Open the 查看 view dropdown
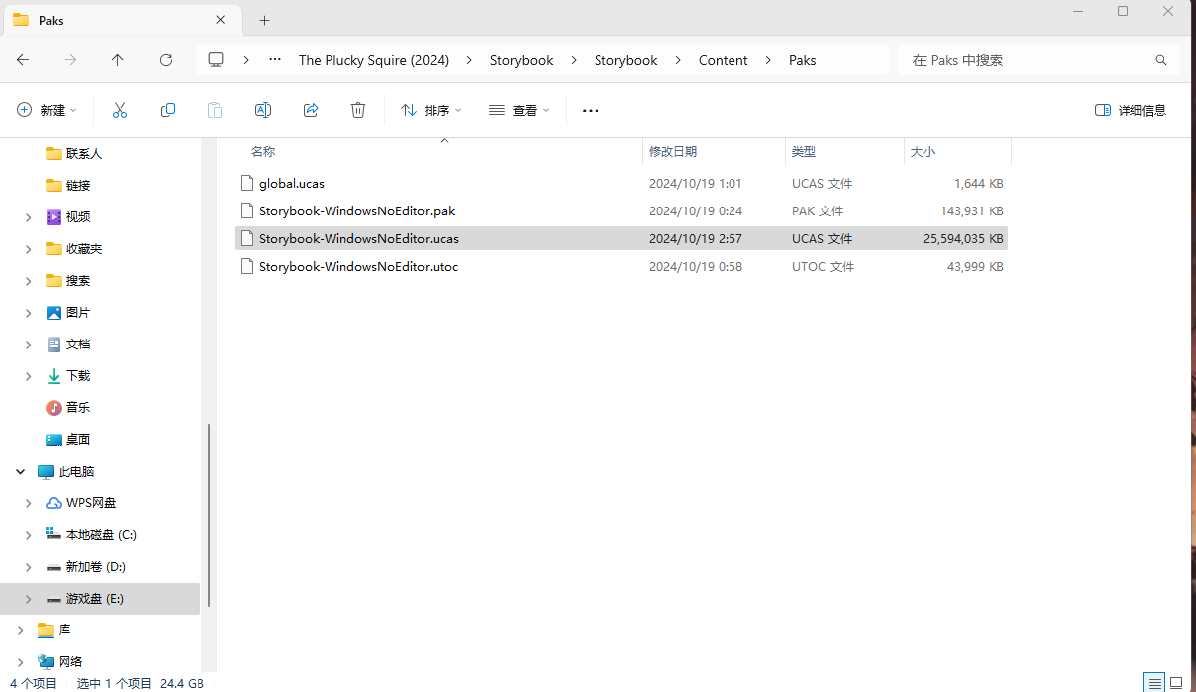 coord(519,110)
